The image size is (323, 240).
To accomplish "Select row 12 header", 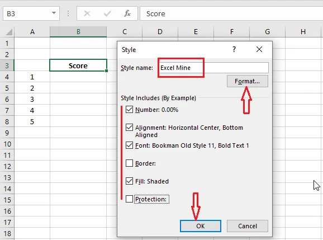I will tap(7, 166).
